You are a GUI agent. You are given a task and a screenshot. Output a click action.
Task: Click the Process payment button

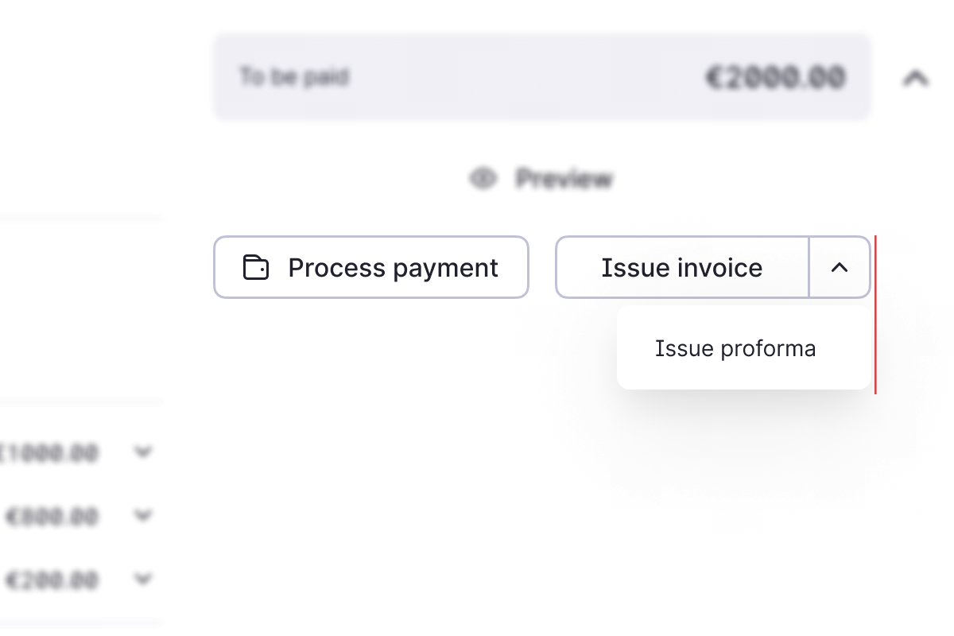pyautogui.click(x=371, y=267)
